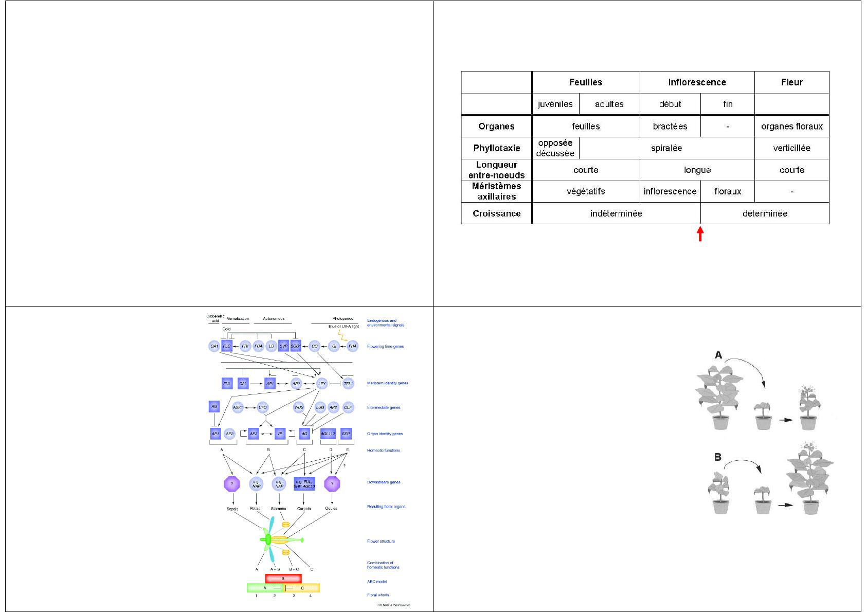Click the 'Flowering time genes' blue label
Image resolution: width=866 pixels, height=612 pixels.
coord(385,347)
